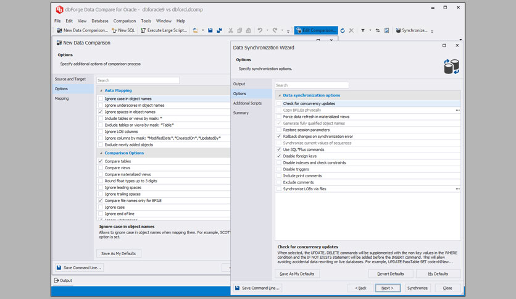Toggle Use SQL*Plus commands checkbox
Image resolution: width=516 pixels, height=299 pixels.
pyautogui.click(x=279, y=149)
